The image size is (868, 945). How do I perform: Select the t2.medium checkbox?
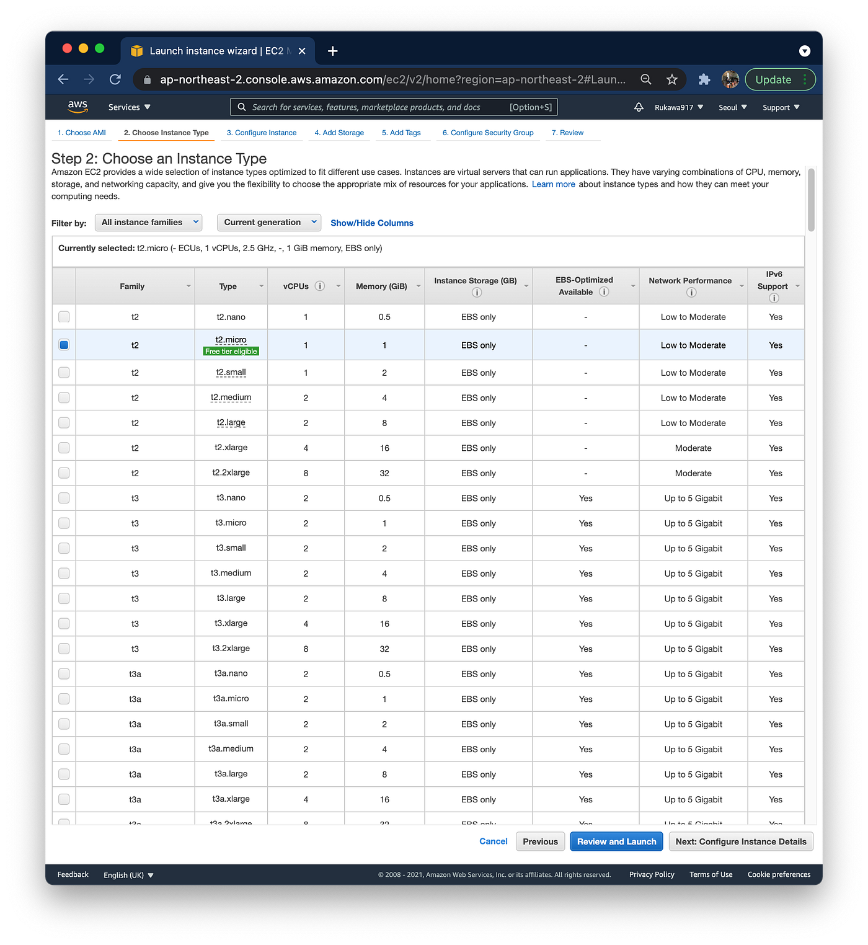pyautogui.click(x=64, y=397)
